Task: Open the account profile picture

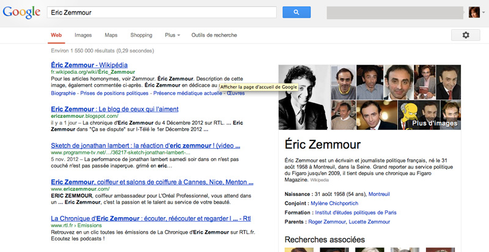Action: click(474, 12)
